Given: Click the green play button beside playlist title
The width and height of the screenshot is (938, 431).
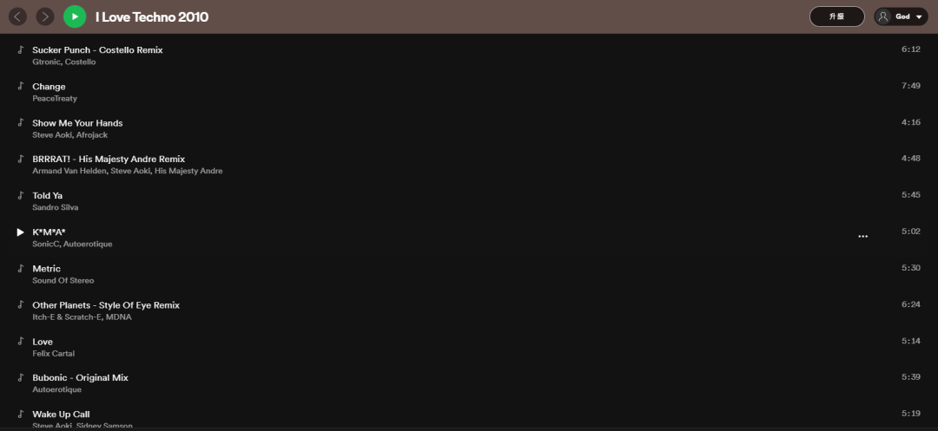Looking at the screenshot, I should pos(75,16).
